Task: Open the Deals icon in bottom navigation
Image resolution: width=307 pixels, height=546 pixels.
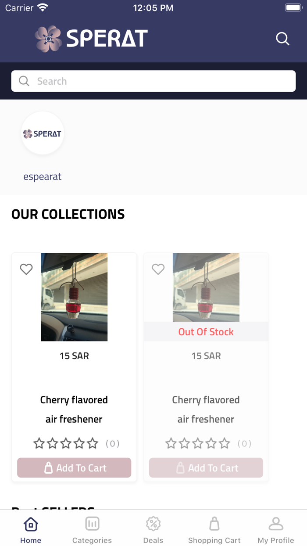Action: pos(153,523)
